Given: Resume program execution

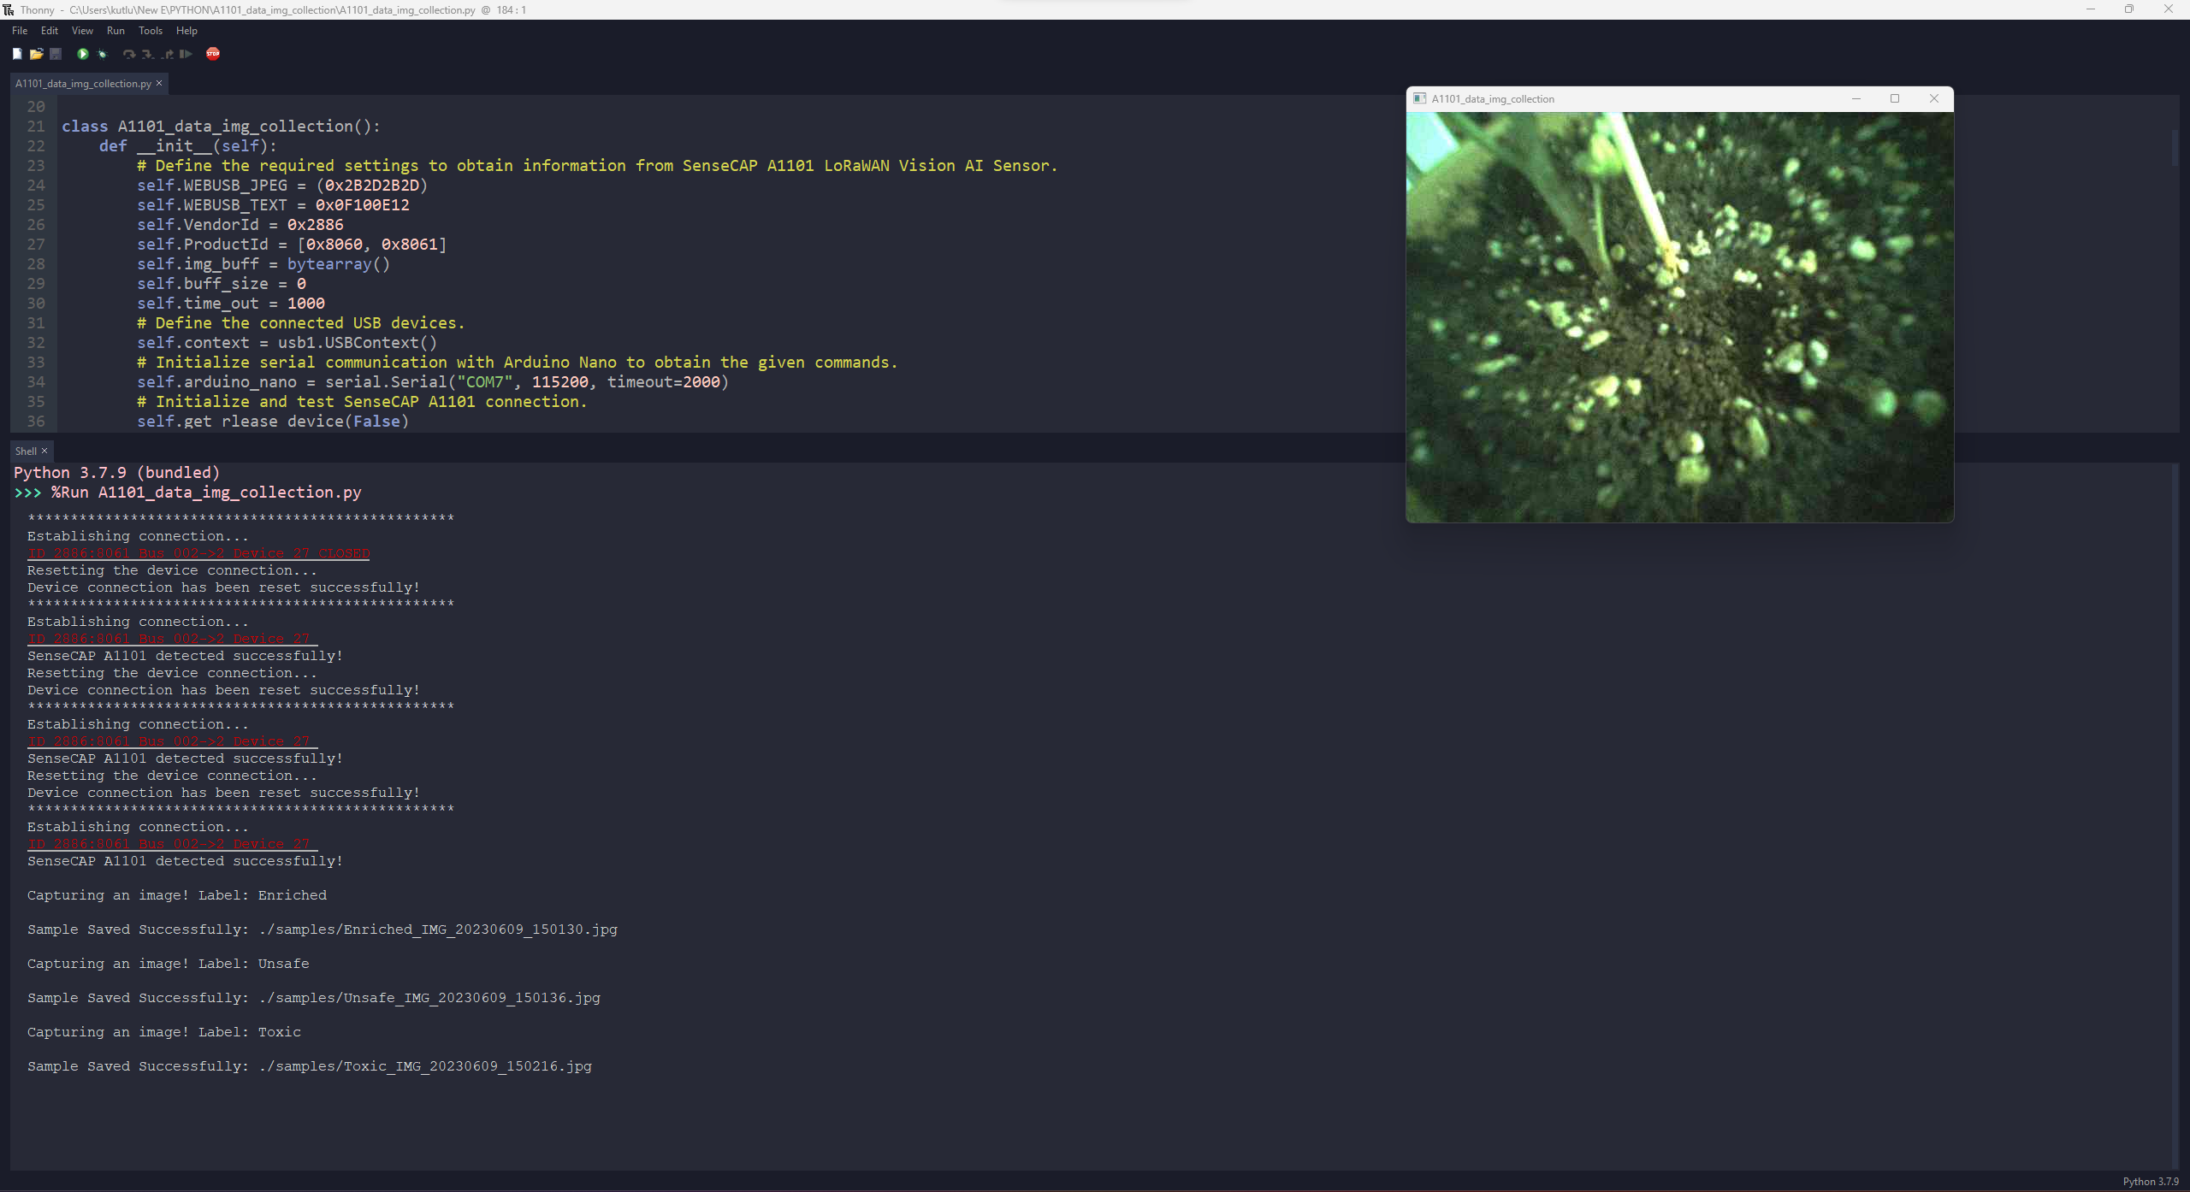Looking at the screenshot, I should (x=186, y=54).
